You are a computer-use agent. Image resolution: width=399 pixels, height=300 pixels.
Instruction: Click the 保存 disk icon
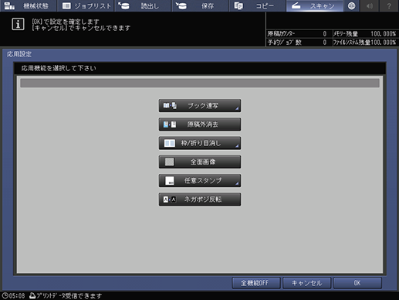pos(181,5)
